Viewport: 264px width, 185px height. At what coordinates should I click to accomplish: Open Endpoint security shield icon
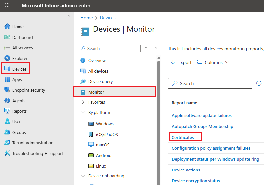pyautogui.click(x=7, y=90)
